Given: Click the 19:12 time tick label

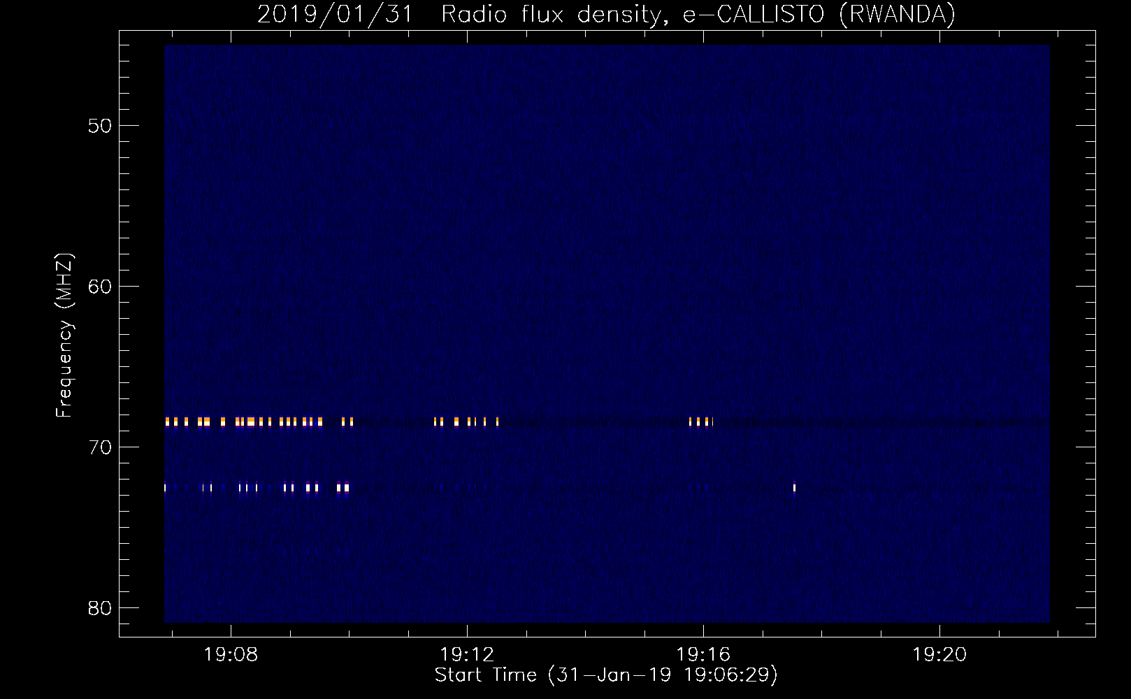Looking at the screenshot, I should [x=467, y=654].
